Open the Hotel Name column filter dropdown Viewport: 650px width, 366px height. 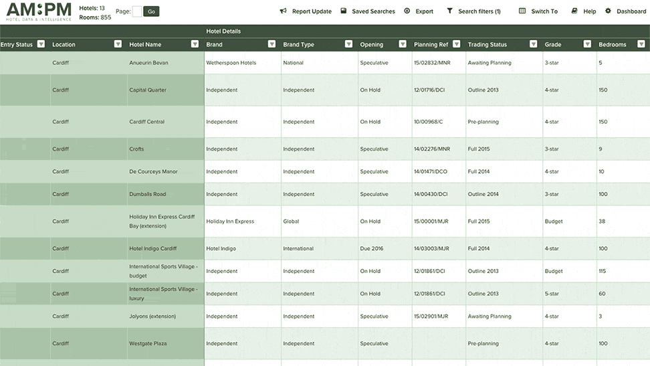pos(195,44)
